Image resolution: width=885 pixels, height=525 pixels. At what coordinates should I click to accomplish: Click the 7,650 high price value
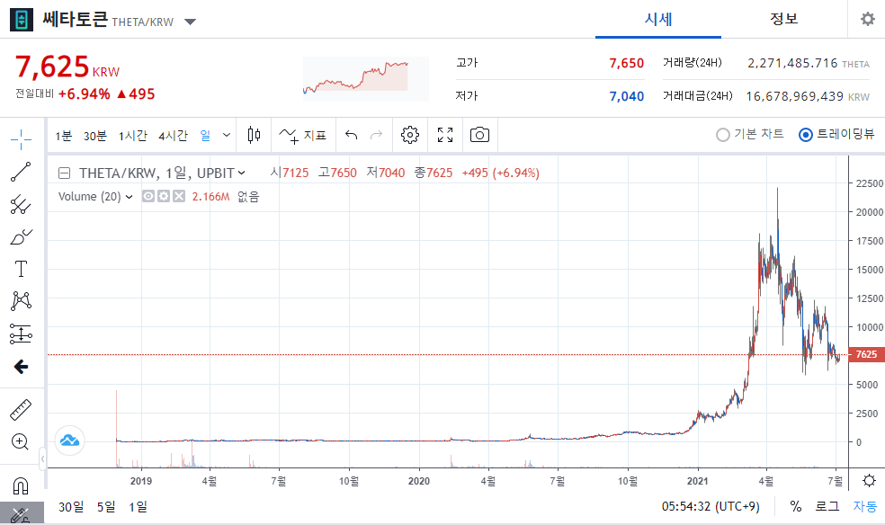pos(627,63)
